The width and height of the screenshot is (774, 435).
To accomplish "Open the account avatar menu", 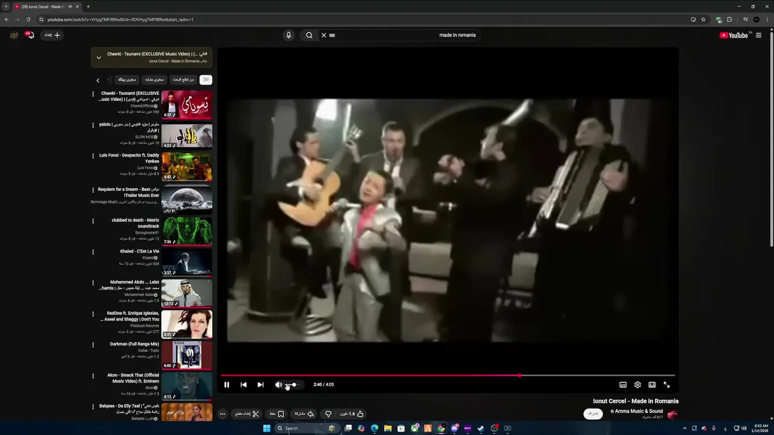I will point(14,35).
